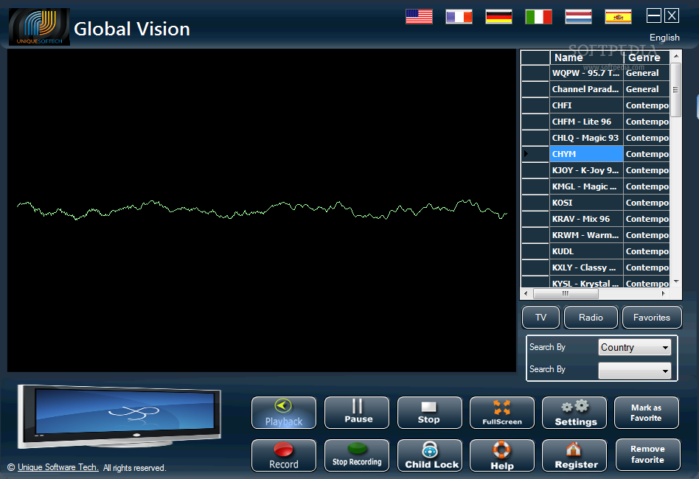Click the UniqueSoftech logo
The image size is (699, 479).
point(39,27)
